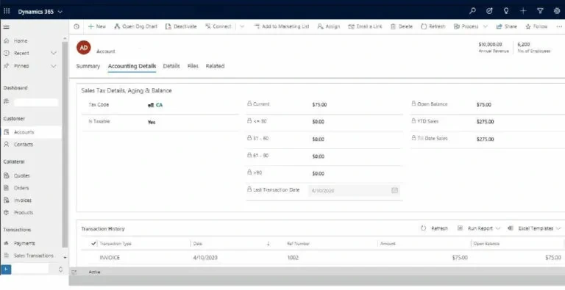Click the sidebar vertical scrollbar

pyautogui.click(x=65, y=144)
